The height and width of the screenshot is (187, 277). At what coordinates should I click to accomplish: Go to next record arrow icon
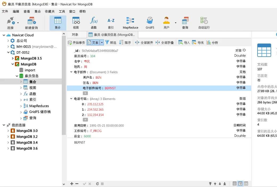tap(220, 184)
